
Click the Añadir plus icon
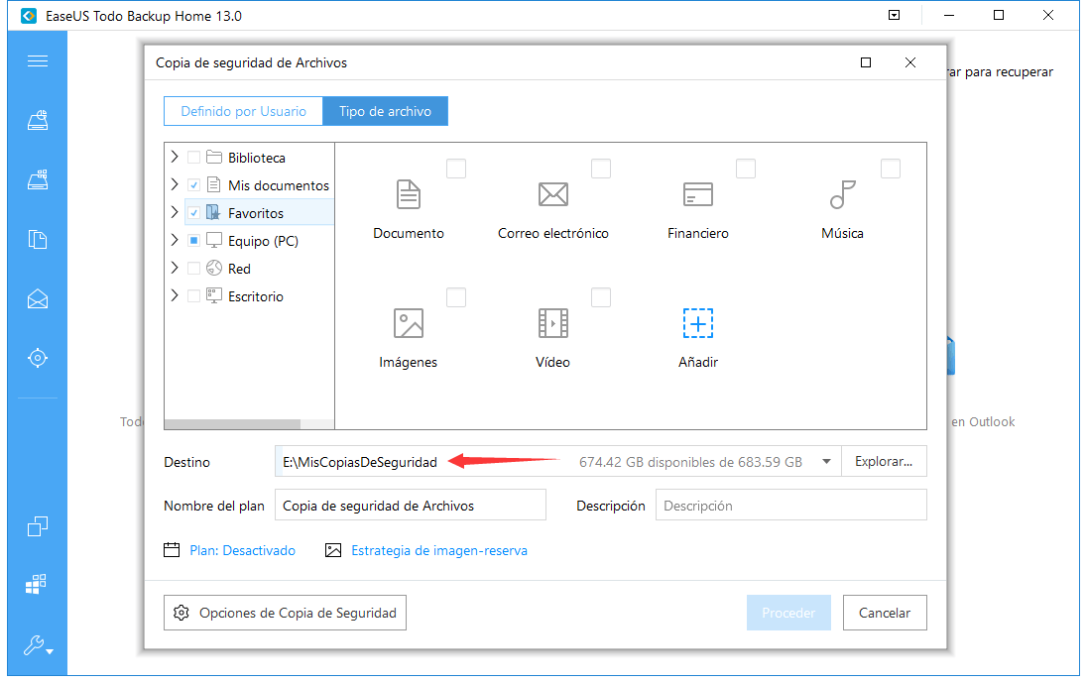point(698,323)
